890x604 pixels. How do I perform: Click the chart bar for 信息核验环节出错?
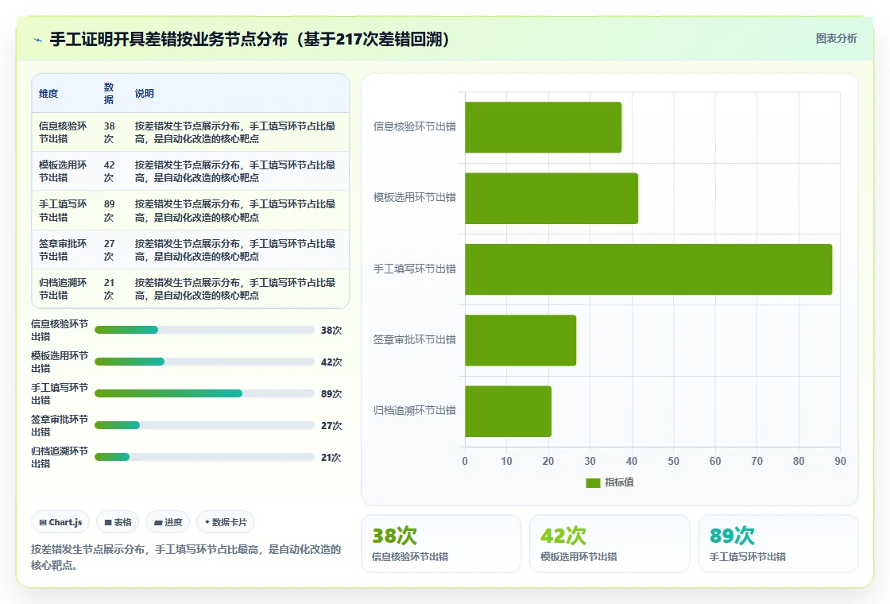(x=544, y=127)
